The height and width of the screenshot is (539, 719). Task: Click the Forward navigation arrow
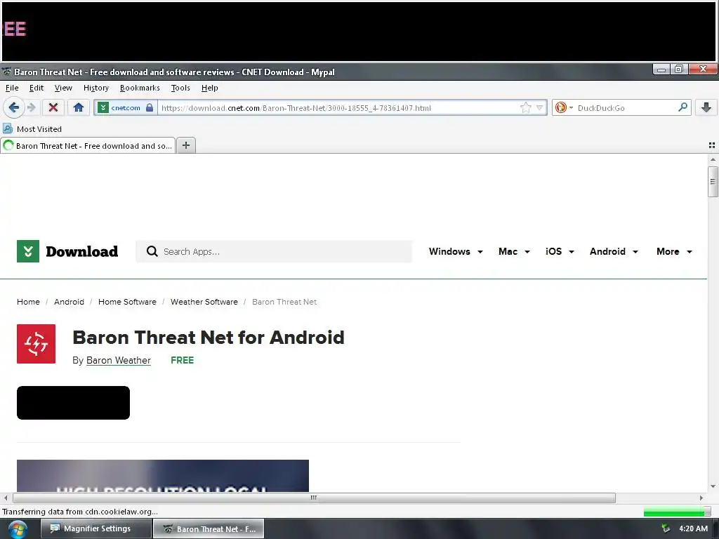[31, 107]
